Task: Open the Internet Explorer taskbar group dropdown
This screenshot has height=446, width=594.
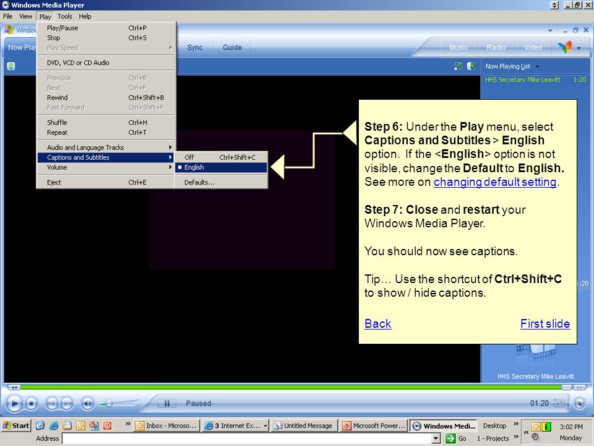Action: click(x=265, y=426)
